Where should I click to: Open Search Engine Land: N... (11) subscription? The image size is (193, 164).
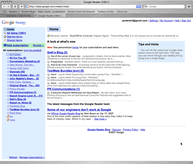pyautogui.click(x=26, y=96)
